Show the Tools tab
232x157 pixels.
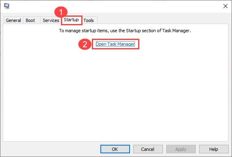pos(89,20)
